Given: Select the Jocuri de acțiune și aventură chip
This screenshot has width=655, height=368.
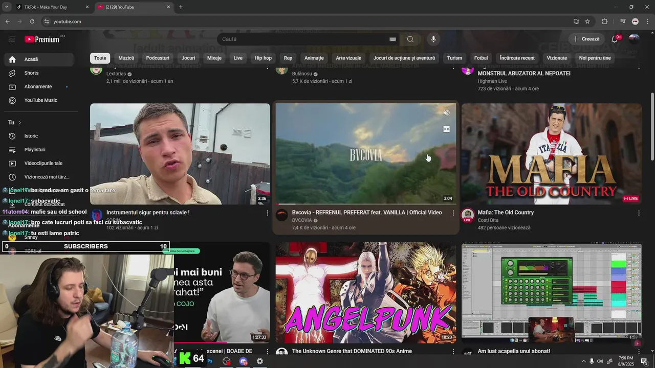Looking at the screenshot, I should point(404,58).
